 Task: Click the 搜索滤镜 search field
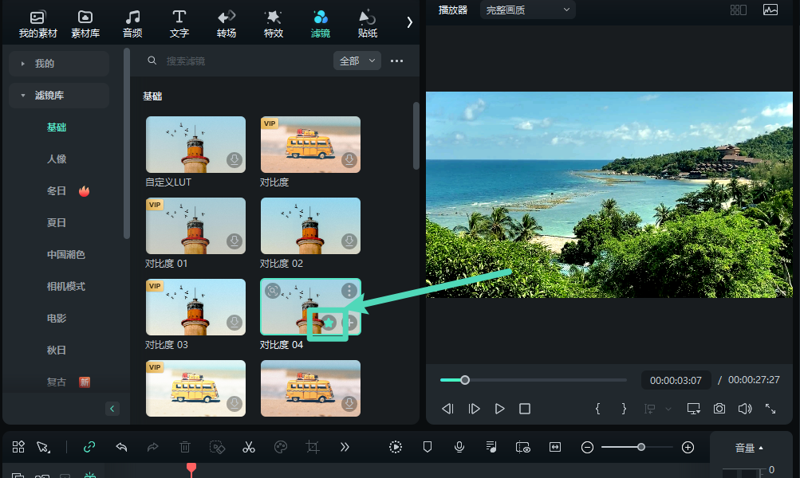coord(239,61)
